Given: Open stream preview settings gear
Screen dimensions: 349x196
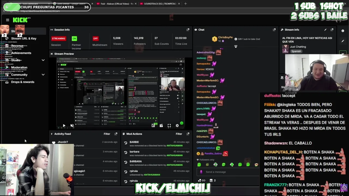Looking at the screenshot, I should 177,125.
